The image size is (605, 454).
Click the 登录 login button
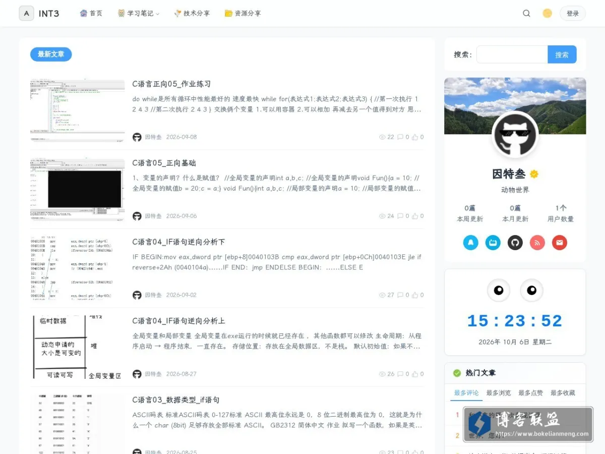(x=573, y=14)
